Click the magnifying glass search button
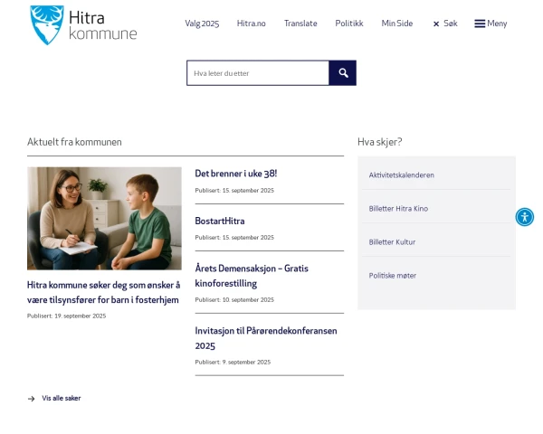The width and height of the screenshot is (543, 434). pos(343,73)
